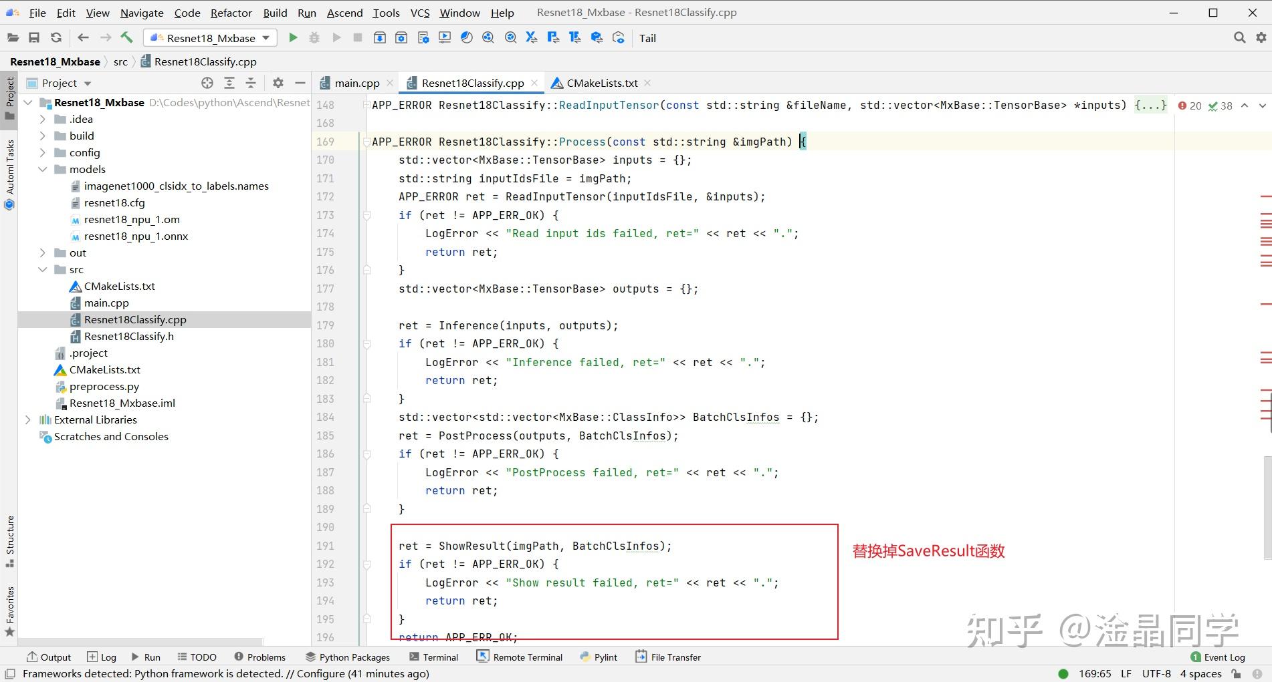Navigate forward with the right arrow

(x=105, y=38)
